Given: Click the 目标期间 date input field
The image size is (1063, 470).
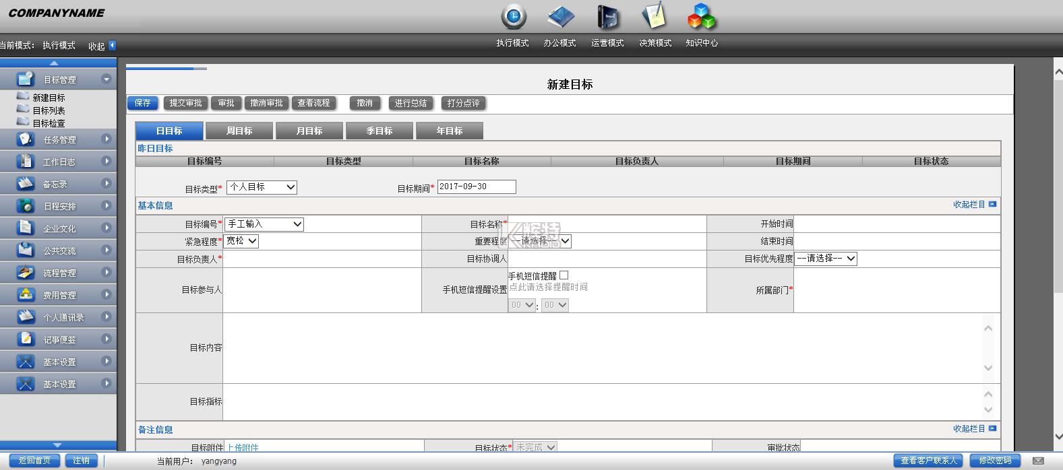Looking at the screenshot, I should click(477, 187).
